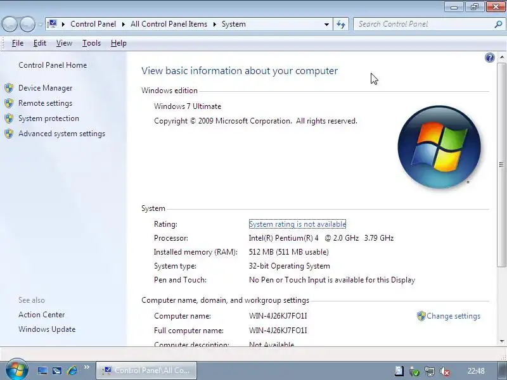Screen dimensions: 507x380
Task: Click the muted volume tray icon
Action: click(445, 371)
